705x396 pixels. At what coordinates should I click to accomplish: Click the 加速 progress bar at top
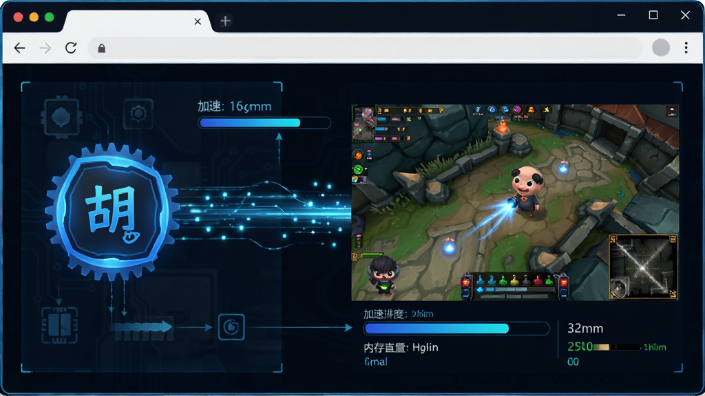pos(264,123)
